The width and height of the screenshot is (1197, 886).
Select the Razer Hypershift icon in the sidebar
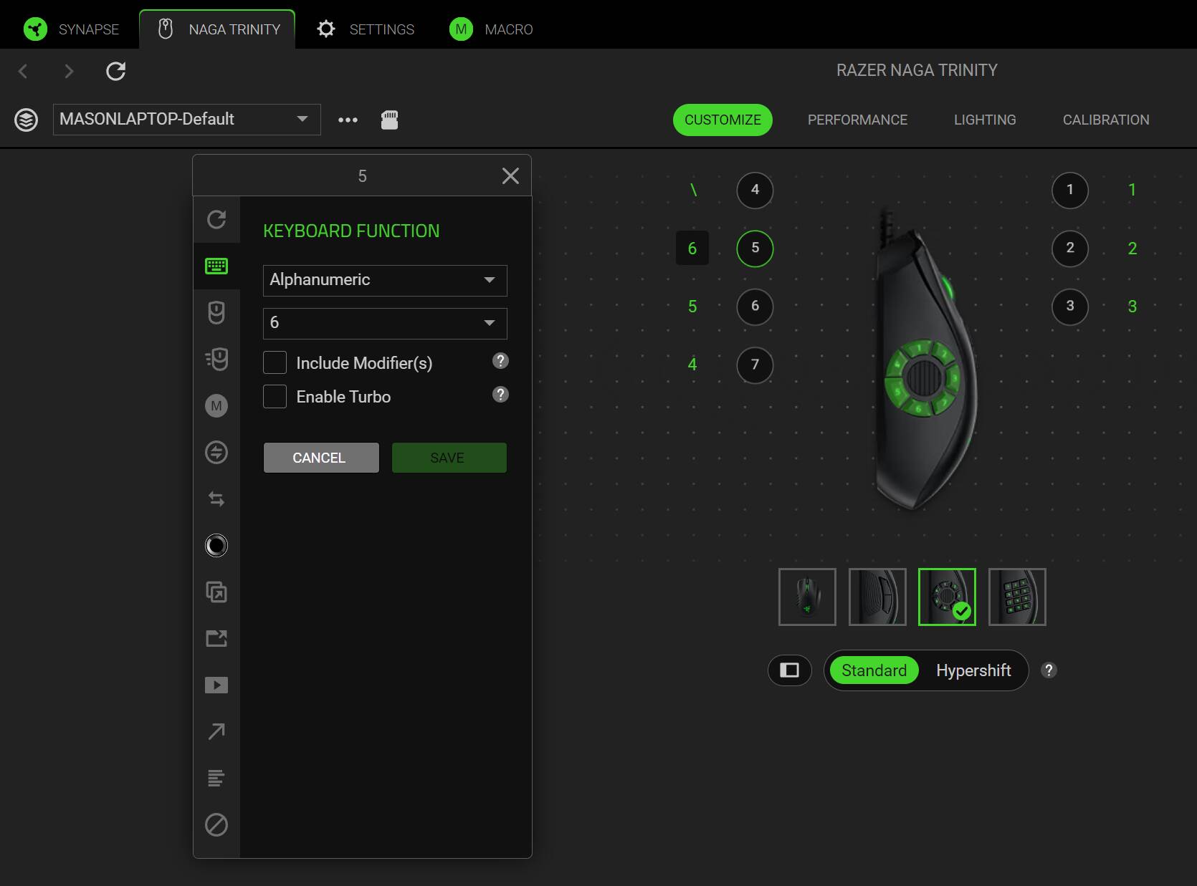216,592
